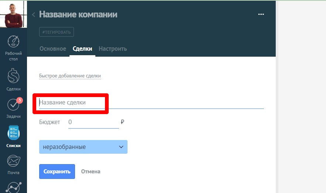Open the Рабочий стол dashboard icon
The width and height of the screenshot is (326, 193).
[x=13, y=41]
